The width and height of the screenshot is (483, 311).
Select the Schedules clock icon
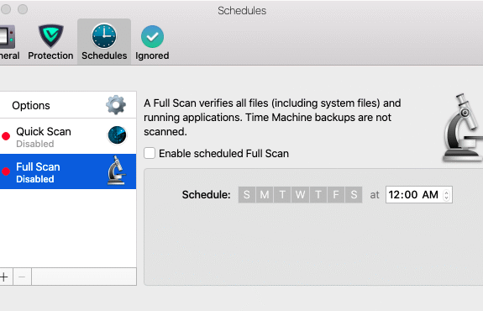(104, 36)
